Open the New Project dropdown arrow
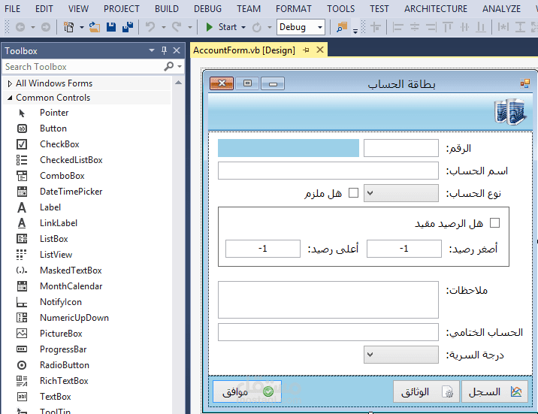 [x=82, y=27]
